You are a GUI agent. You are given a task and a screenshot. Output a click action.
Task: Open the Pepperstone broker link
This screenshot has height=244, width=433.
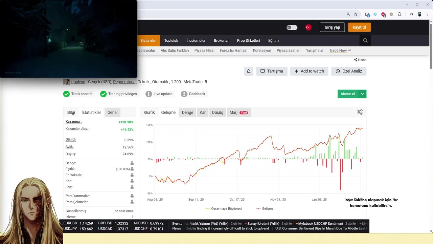tap(124, 82)
